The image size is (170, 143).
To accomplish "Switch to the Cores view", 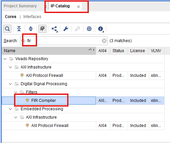I will [x=11, y=17].
